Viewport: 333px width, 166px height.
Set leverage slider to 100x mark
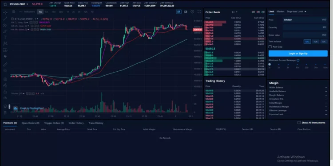pos(325,64)
